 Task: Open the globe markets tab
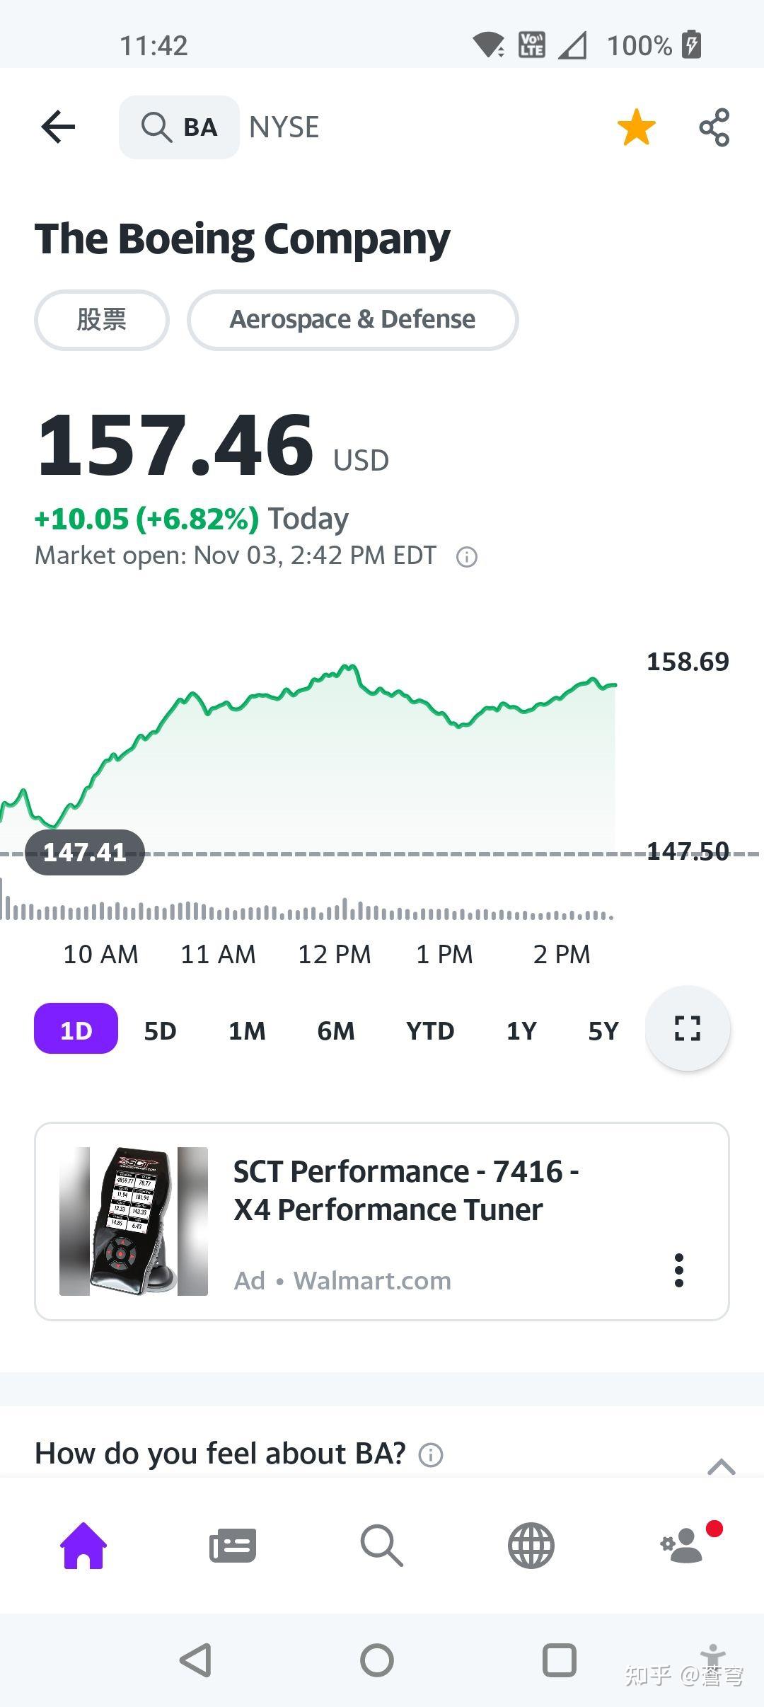click(x=531, y=1546)
